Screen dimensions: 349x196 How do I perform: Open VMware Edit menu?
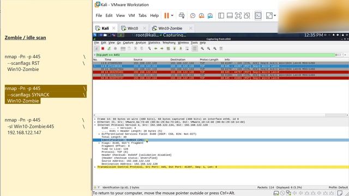109,16
